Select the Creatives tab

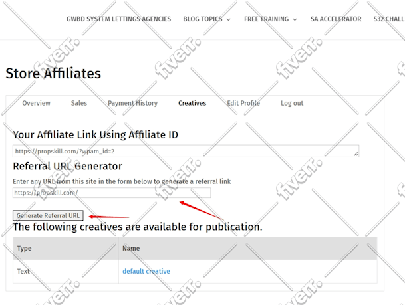pos(192,103)
